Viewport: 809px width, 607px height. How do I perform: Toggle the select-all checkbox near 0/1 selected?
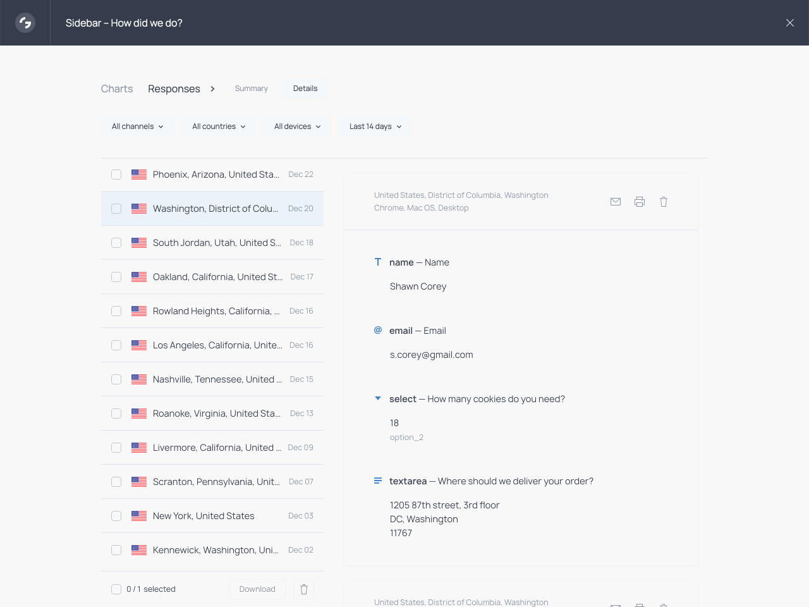click(116, 589)
